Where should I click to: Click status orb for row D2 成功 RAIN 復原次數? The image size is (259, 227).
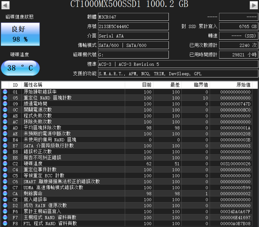point(5,205)
